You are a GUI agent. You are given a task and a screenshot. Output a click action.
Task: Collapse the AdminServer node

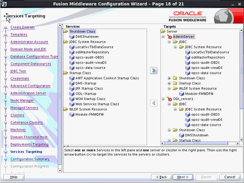[x=163, y=37]
